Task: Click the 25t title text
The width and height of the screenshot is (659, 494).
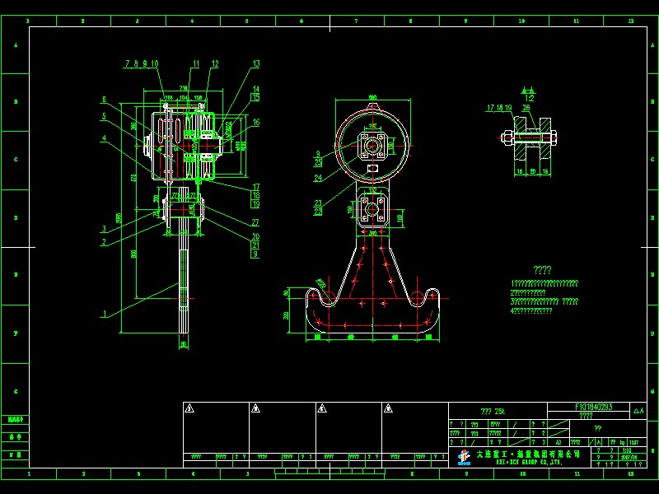Action: pos(492,411)
